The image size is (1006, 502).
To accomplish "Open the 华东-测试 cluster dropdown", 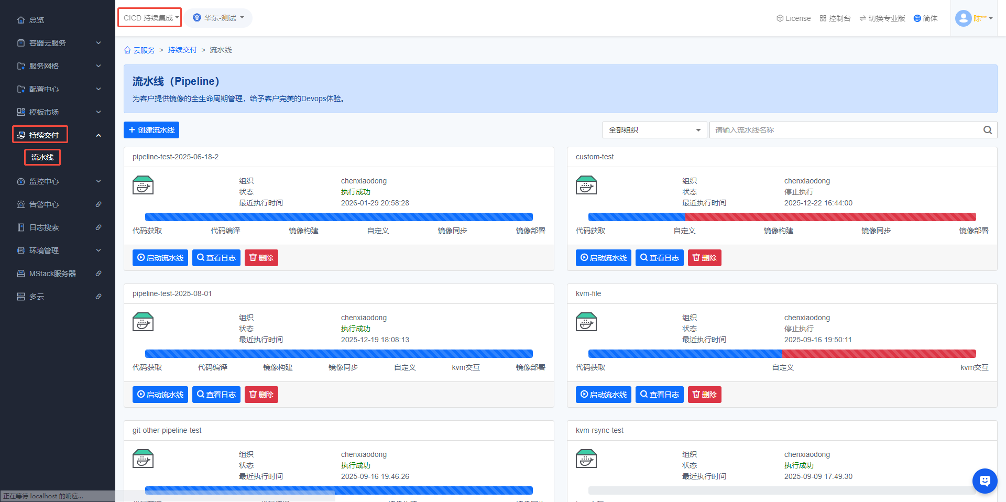I will 218,18.
